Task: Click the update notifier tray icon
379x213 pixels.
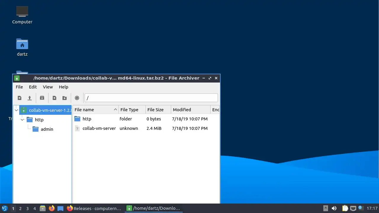Action: [360, 208]
